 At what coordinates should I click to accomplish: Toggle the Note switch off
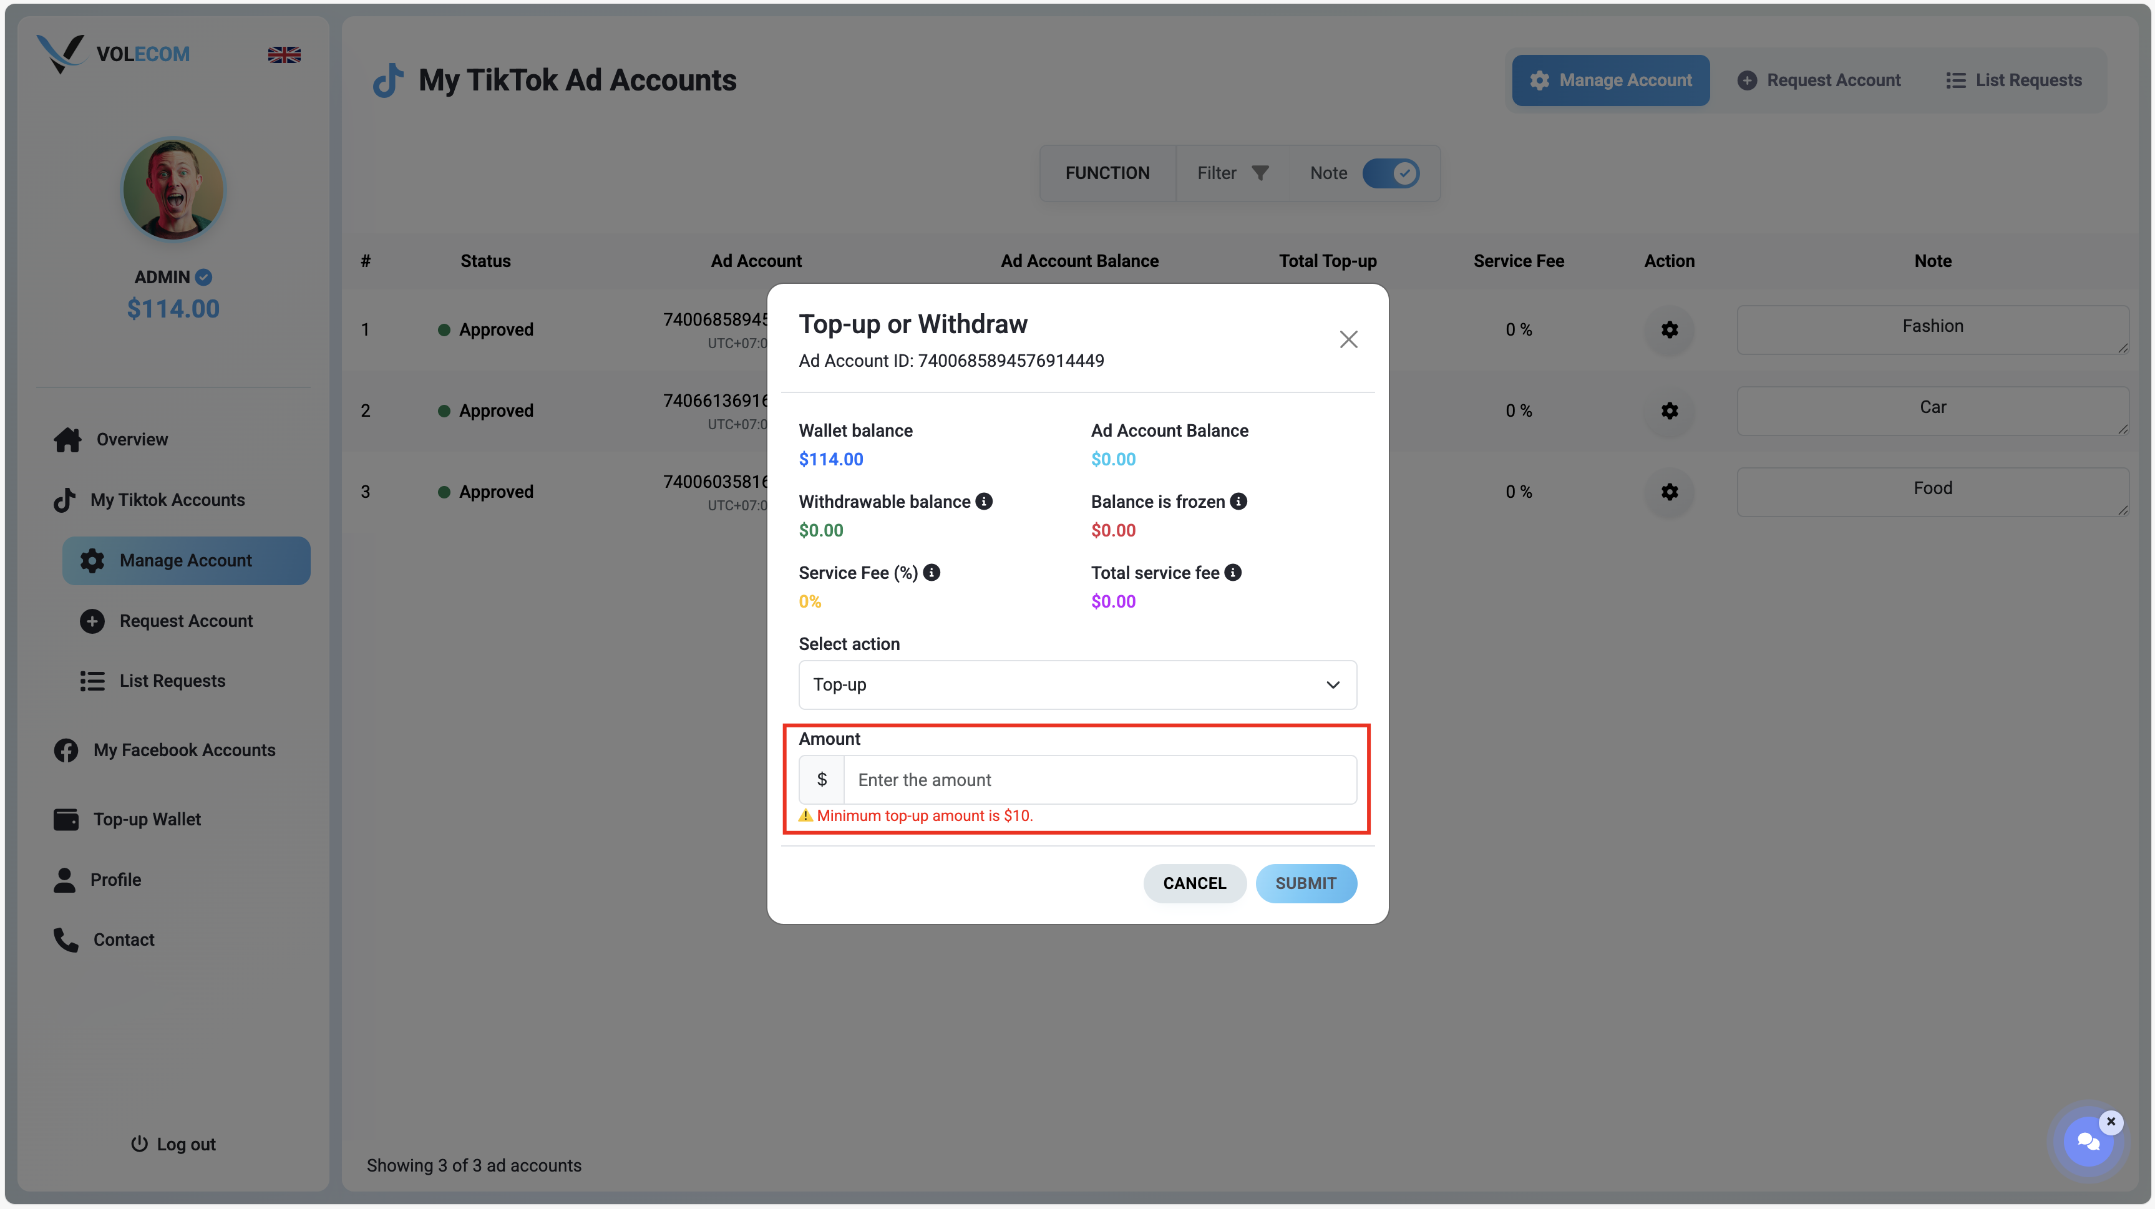pyautogui.click(x=1390, y=173)
